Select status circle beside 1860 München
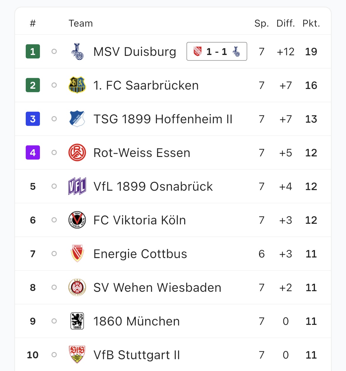Screen dimensions: 346x371 click(54, 321)
